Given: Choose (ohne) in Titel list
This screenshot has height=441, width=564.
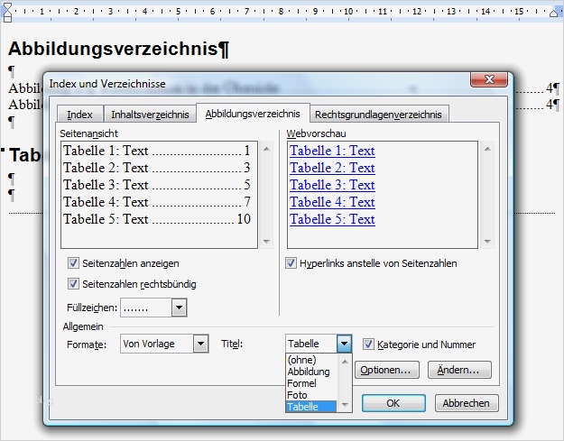Looking at the screenshot, I should [x=311, y=360].
